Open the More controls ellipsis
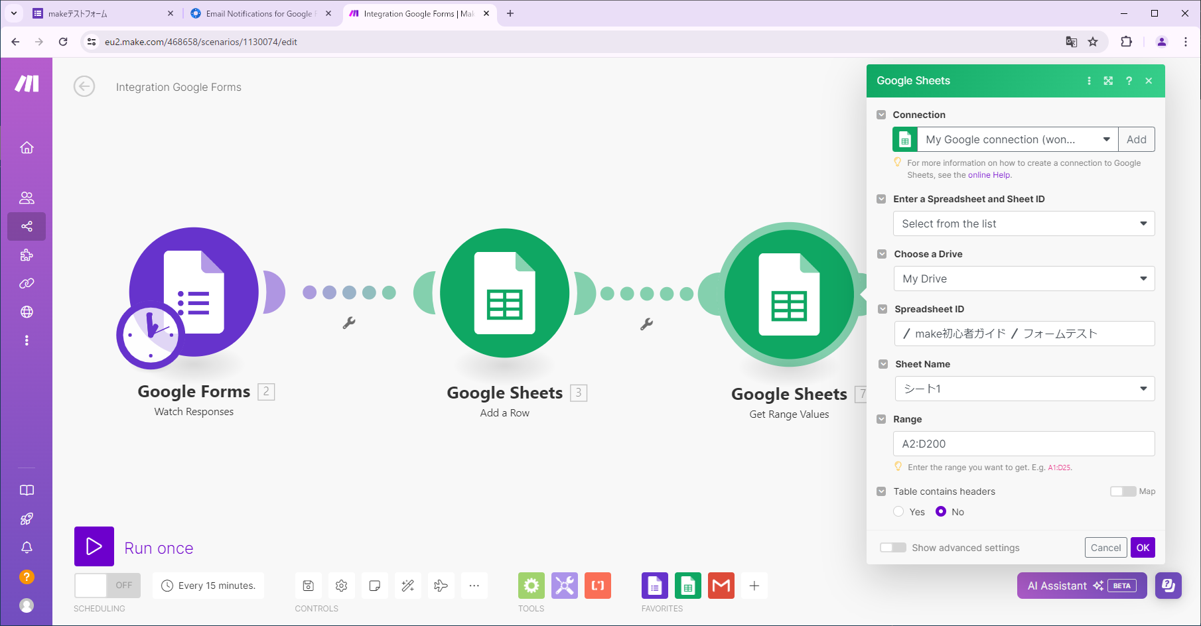 tap(474, 586)
